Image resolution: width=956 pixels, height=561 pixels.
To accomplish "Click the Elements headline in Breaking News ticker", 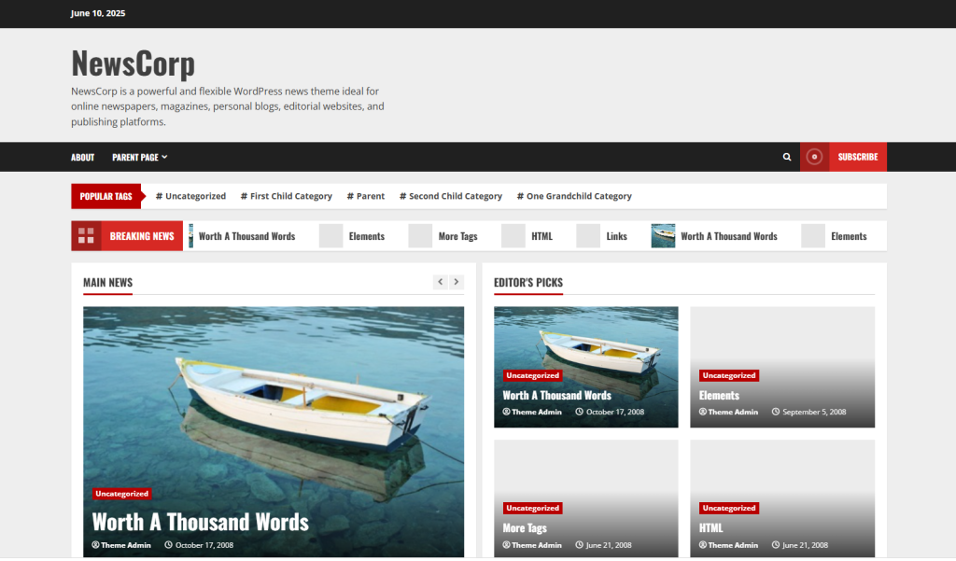I will click(367, 236).
